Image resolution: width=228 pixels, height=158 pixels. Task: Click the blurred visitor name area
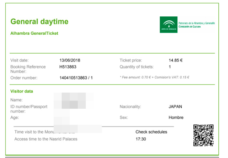point(74,101)
